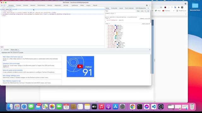Viewport: 202px width, 113px height.
Task: Open the drawer three-dot menu beside Console
Action: coord(2,50)
